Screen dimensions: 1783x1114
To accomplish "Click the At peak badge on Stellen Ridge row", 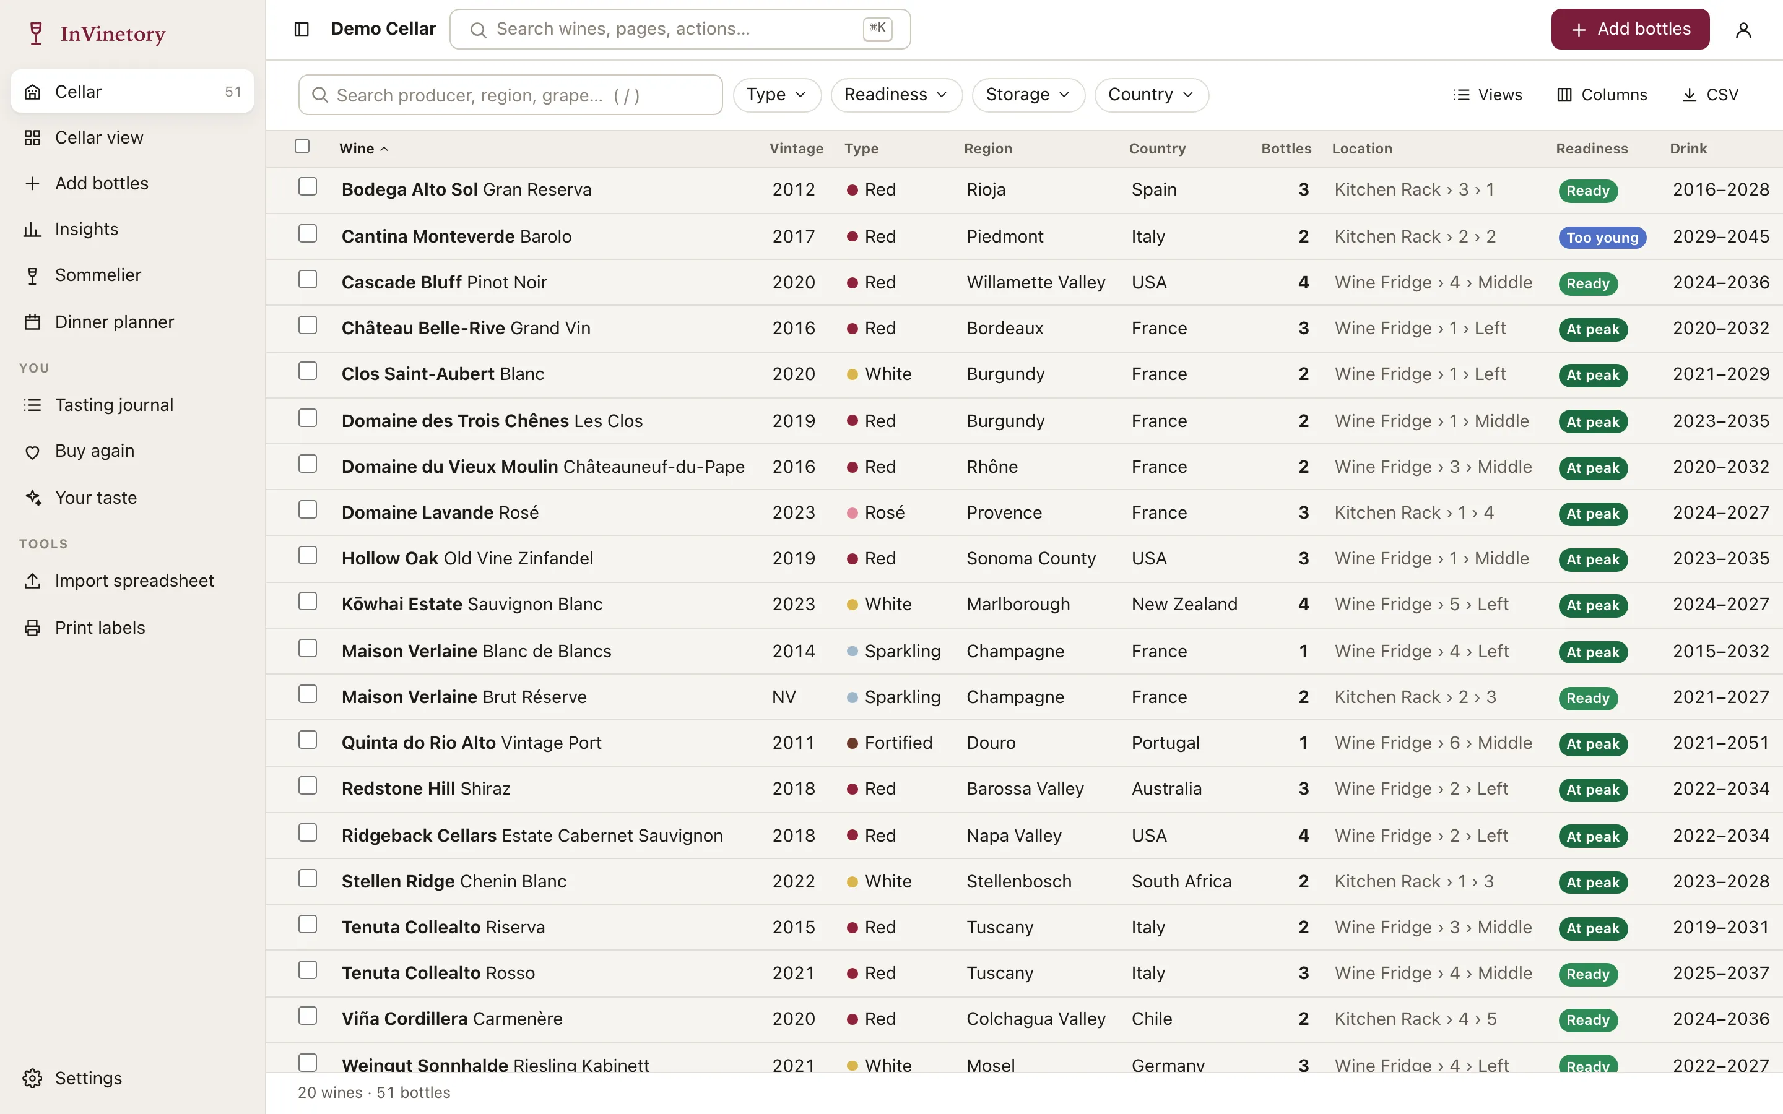I will coord(1592,883).
